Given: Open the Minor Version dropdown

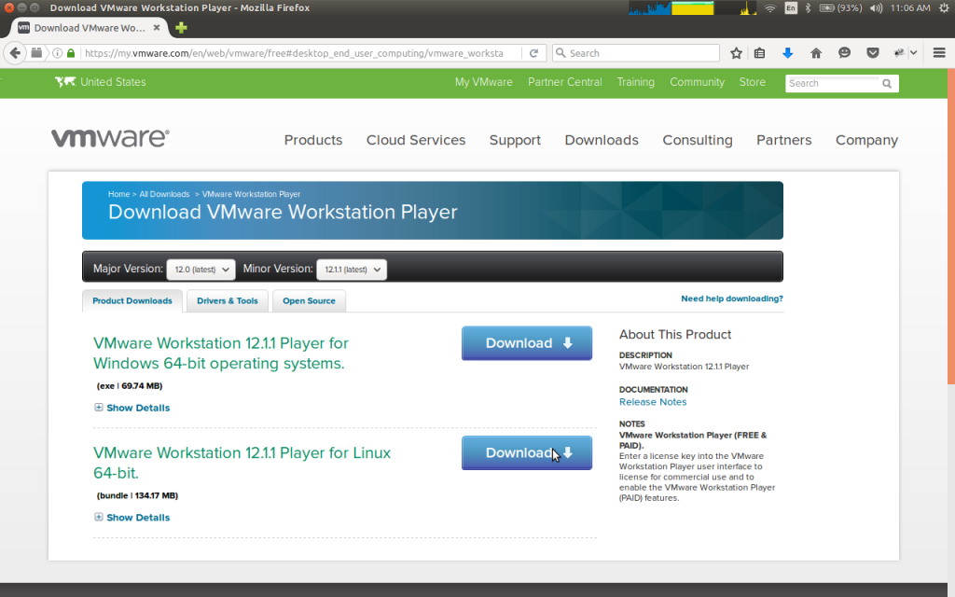Looking at the screenshot, I should [352, 270].
